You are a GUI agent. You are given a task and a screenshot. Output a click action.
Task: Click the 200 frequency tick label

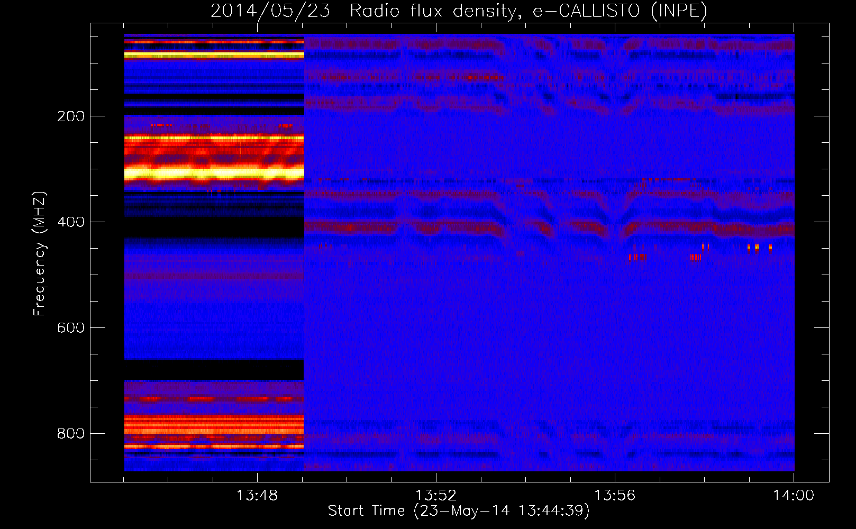71,116
